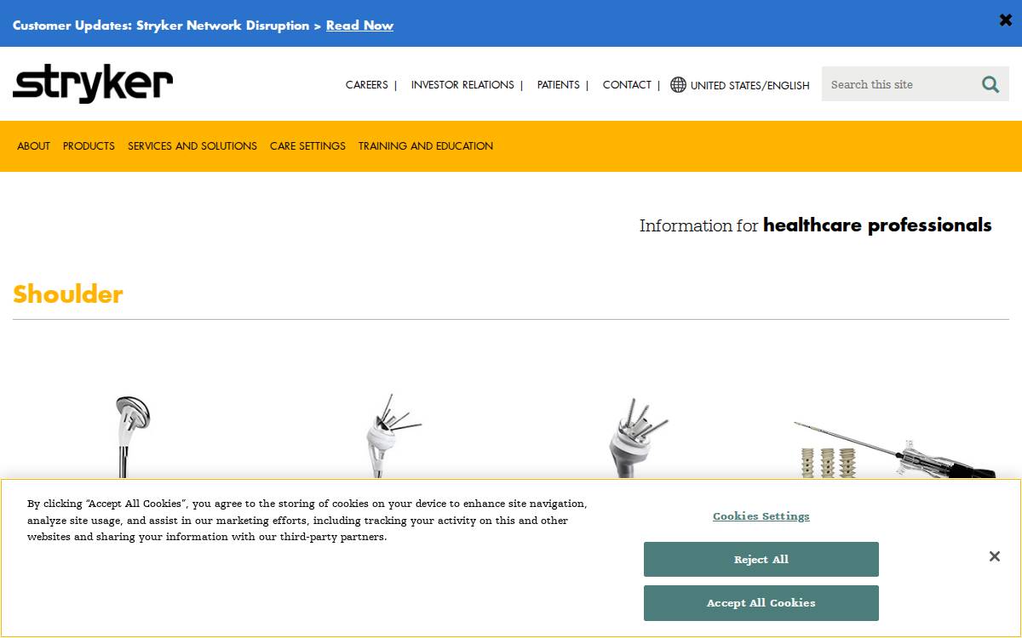Focus the Search this site field
The image size is (1022, 638).
pyautogui.click(x=899, y=84)
